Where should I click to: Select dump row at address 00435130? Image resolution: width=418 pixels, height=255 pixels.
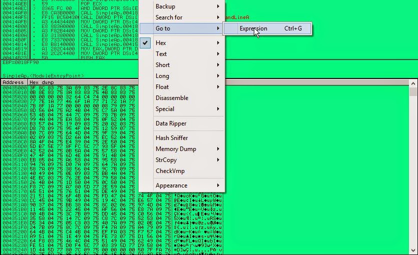[x=69, y=173]
